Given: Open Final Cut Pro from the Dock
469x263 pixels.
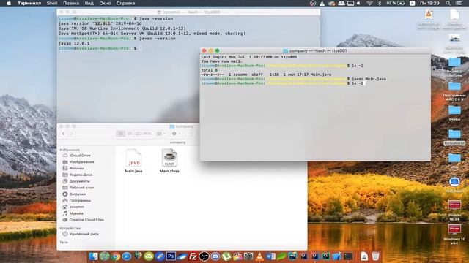Looking at the screenshot, I should click(x=237, y=256).
